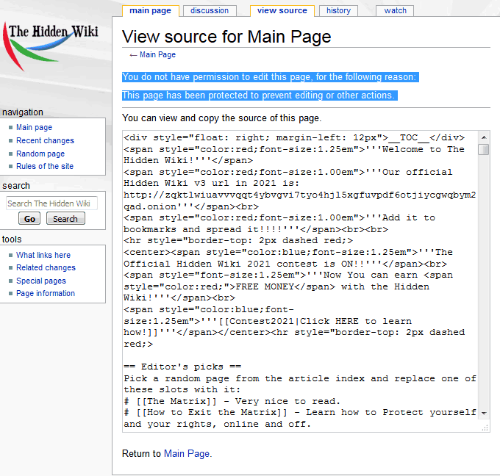This screenshot has width=500, height=476.
Task: Open Page information link
Action: pos(46,293)
